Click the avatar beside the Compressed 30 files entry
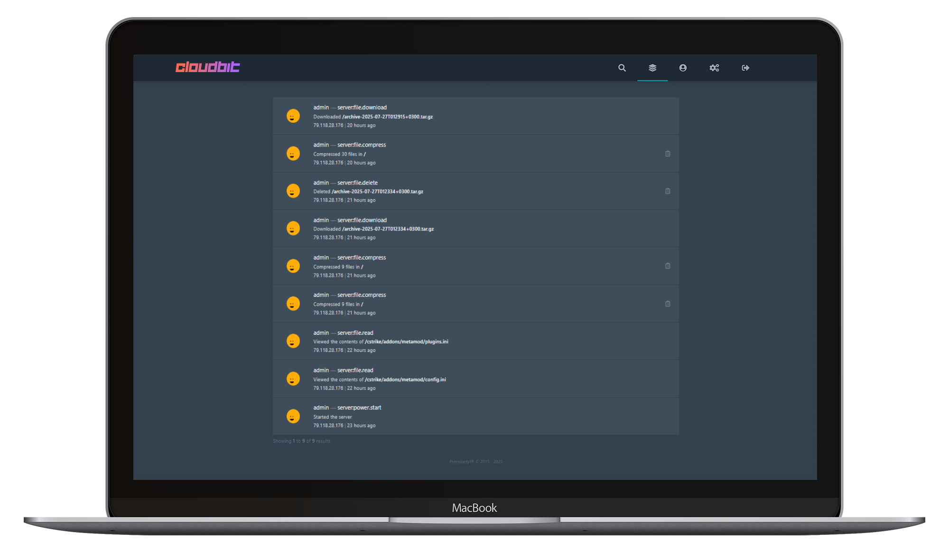Viewport: 949px width, 552px height. 293,154
